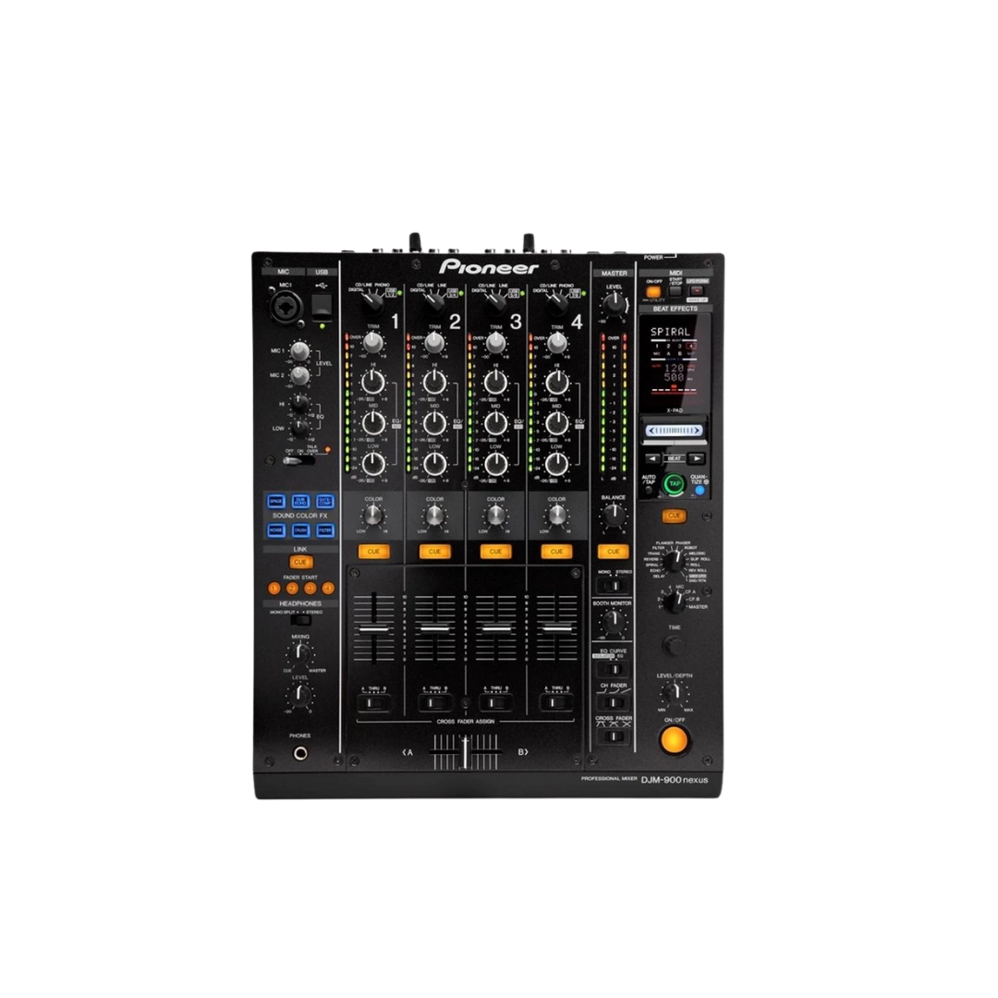Click channel 4 input selector knob

point(556,304)
